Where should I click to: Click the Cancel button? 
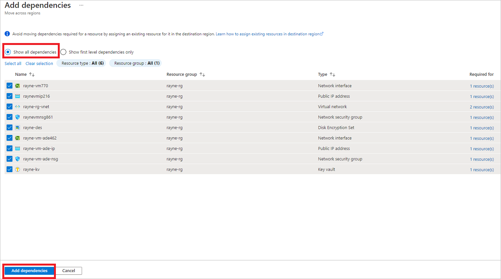coord(69,271)
